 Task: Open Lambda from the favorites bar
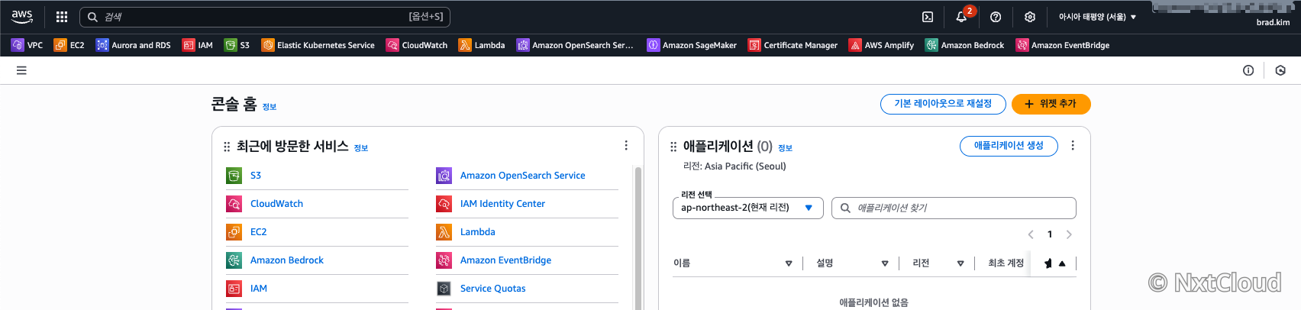[482, 45]
